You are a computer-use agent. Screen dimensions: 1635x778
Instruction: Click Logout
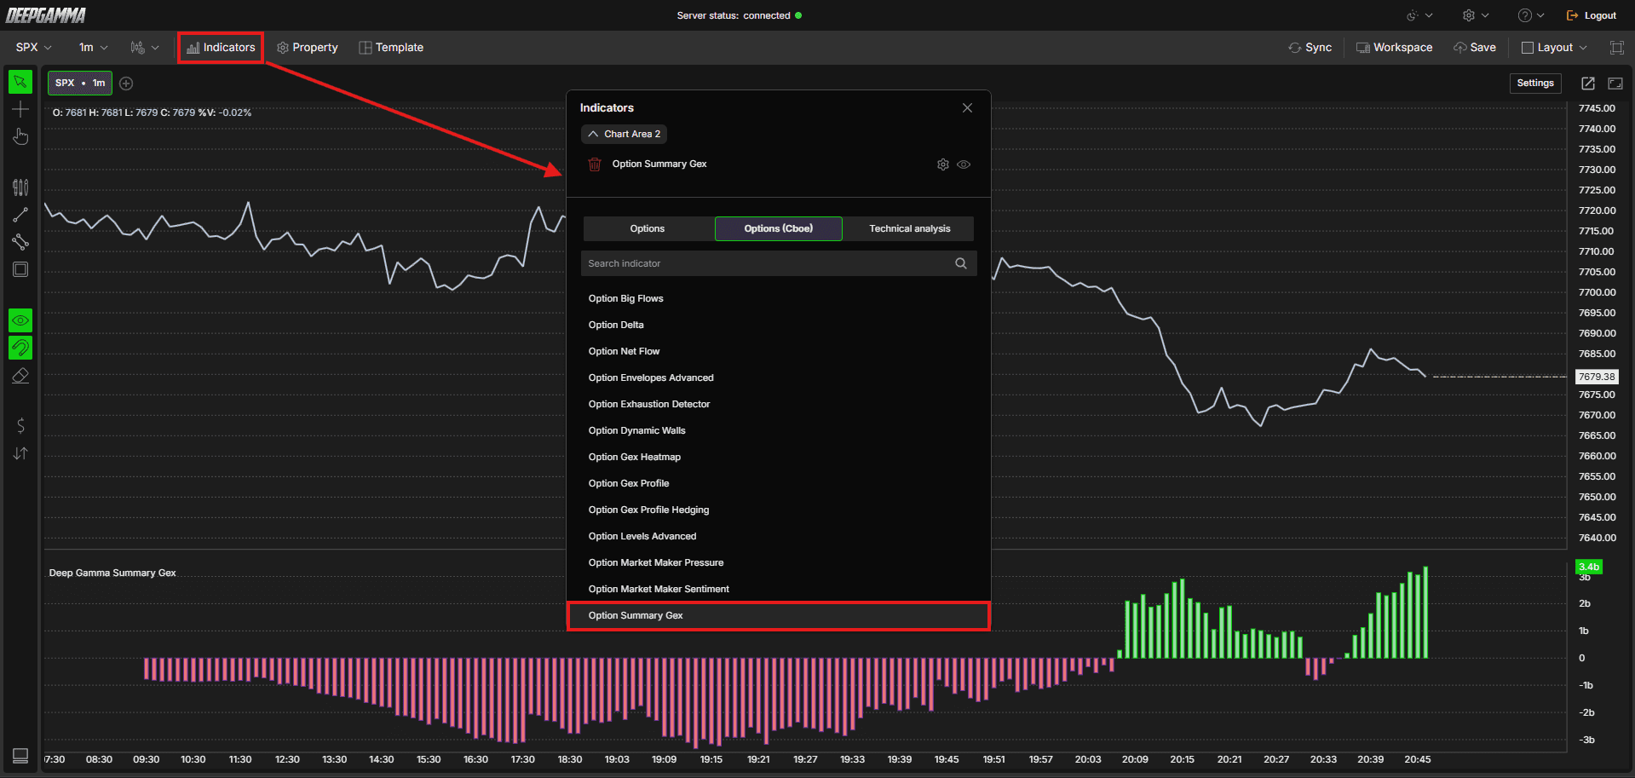(x=1592, y=15)
